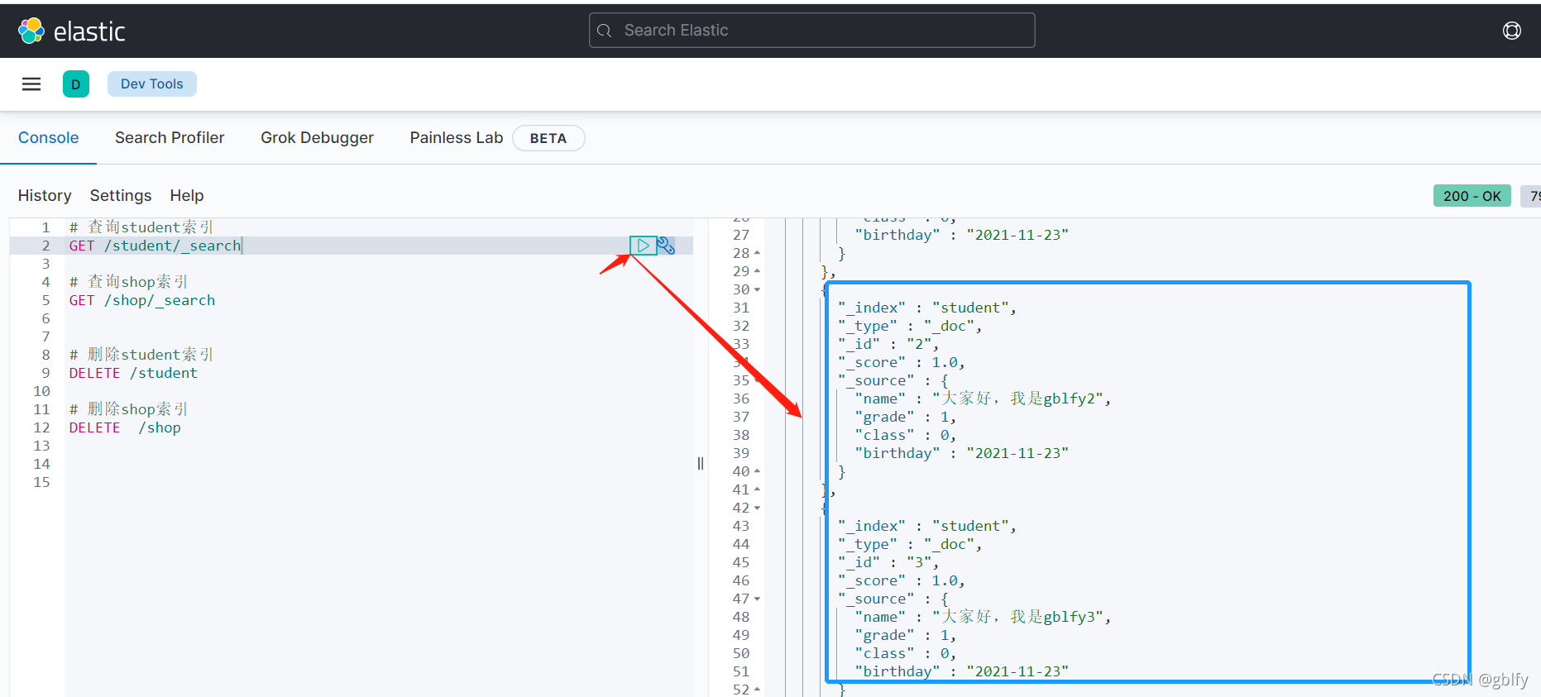Toggle the fold marker at line 28
The image size is (1541, 697).
point(757,253)
